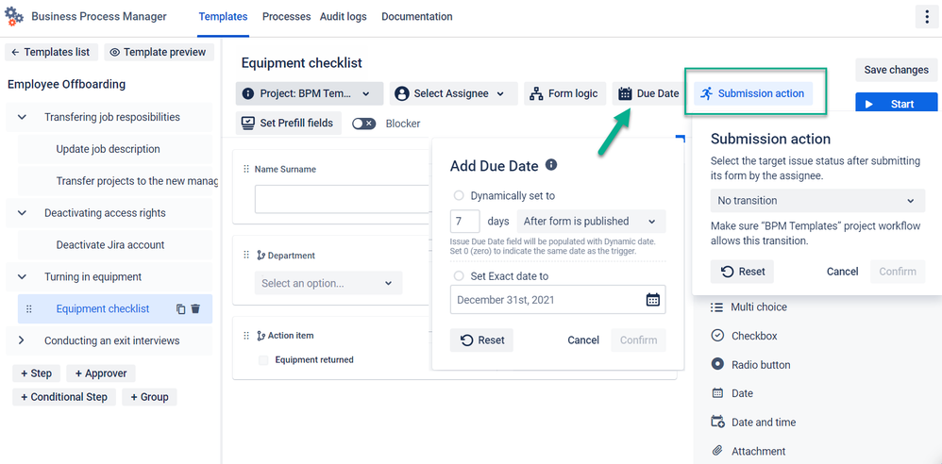
Task: Toggle the Blocker switch
Action: coord(364,124)
